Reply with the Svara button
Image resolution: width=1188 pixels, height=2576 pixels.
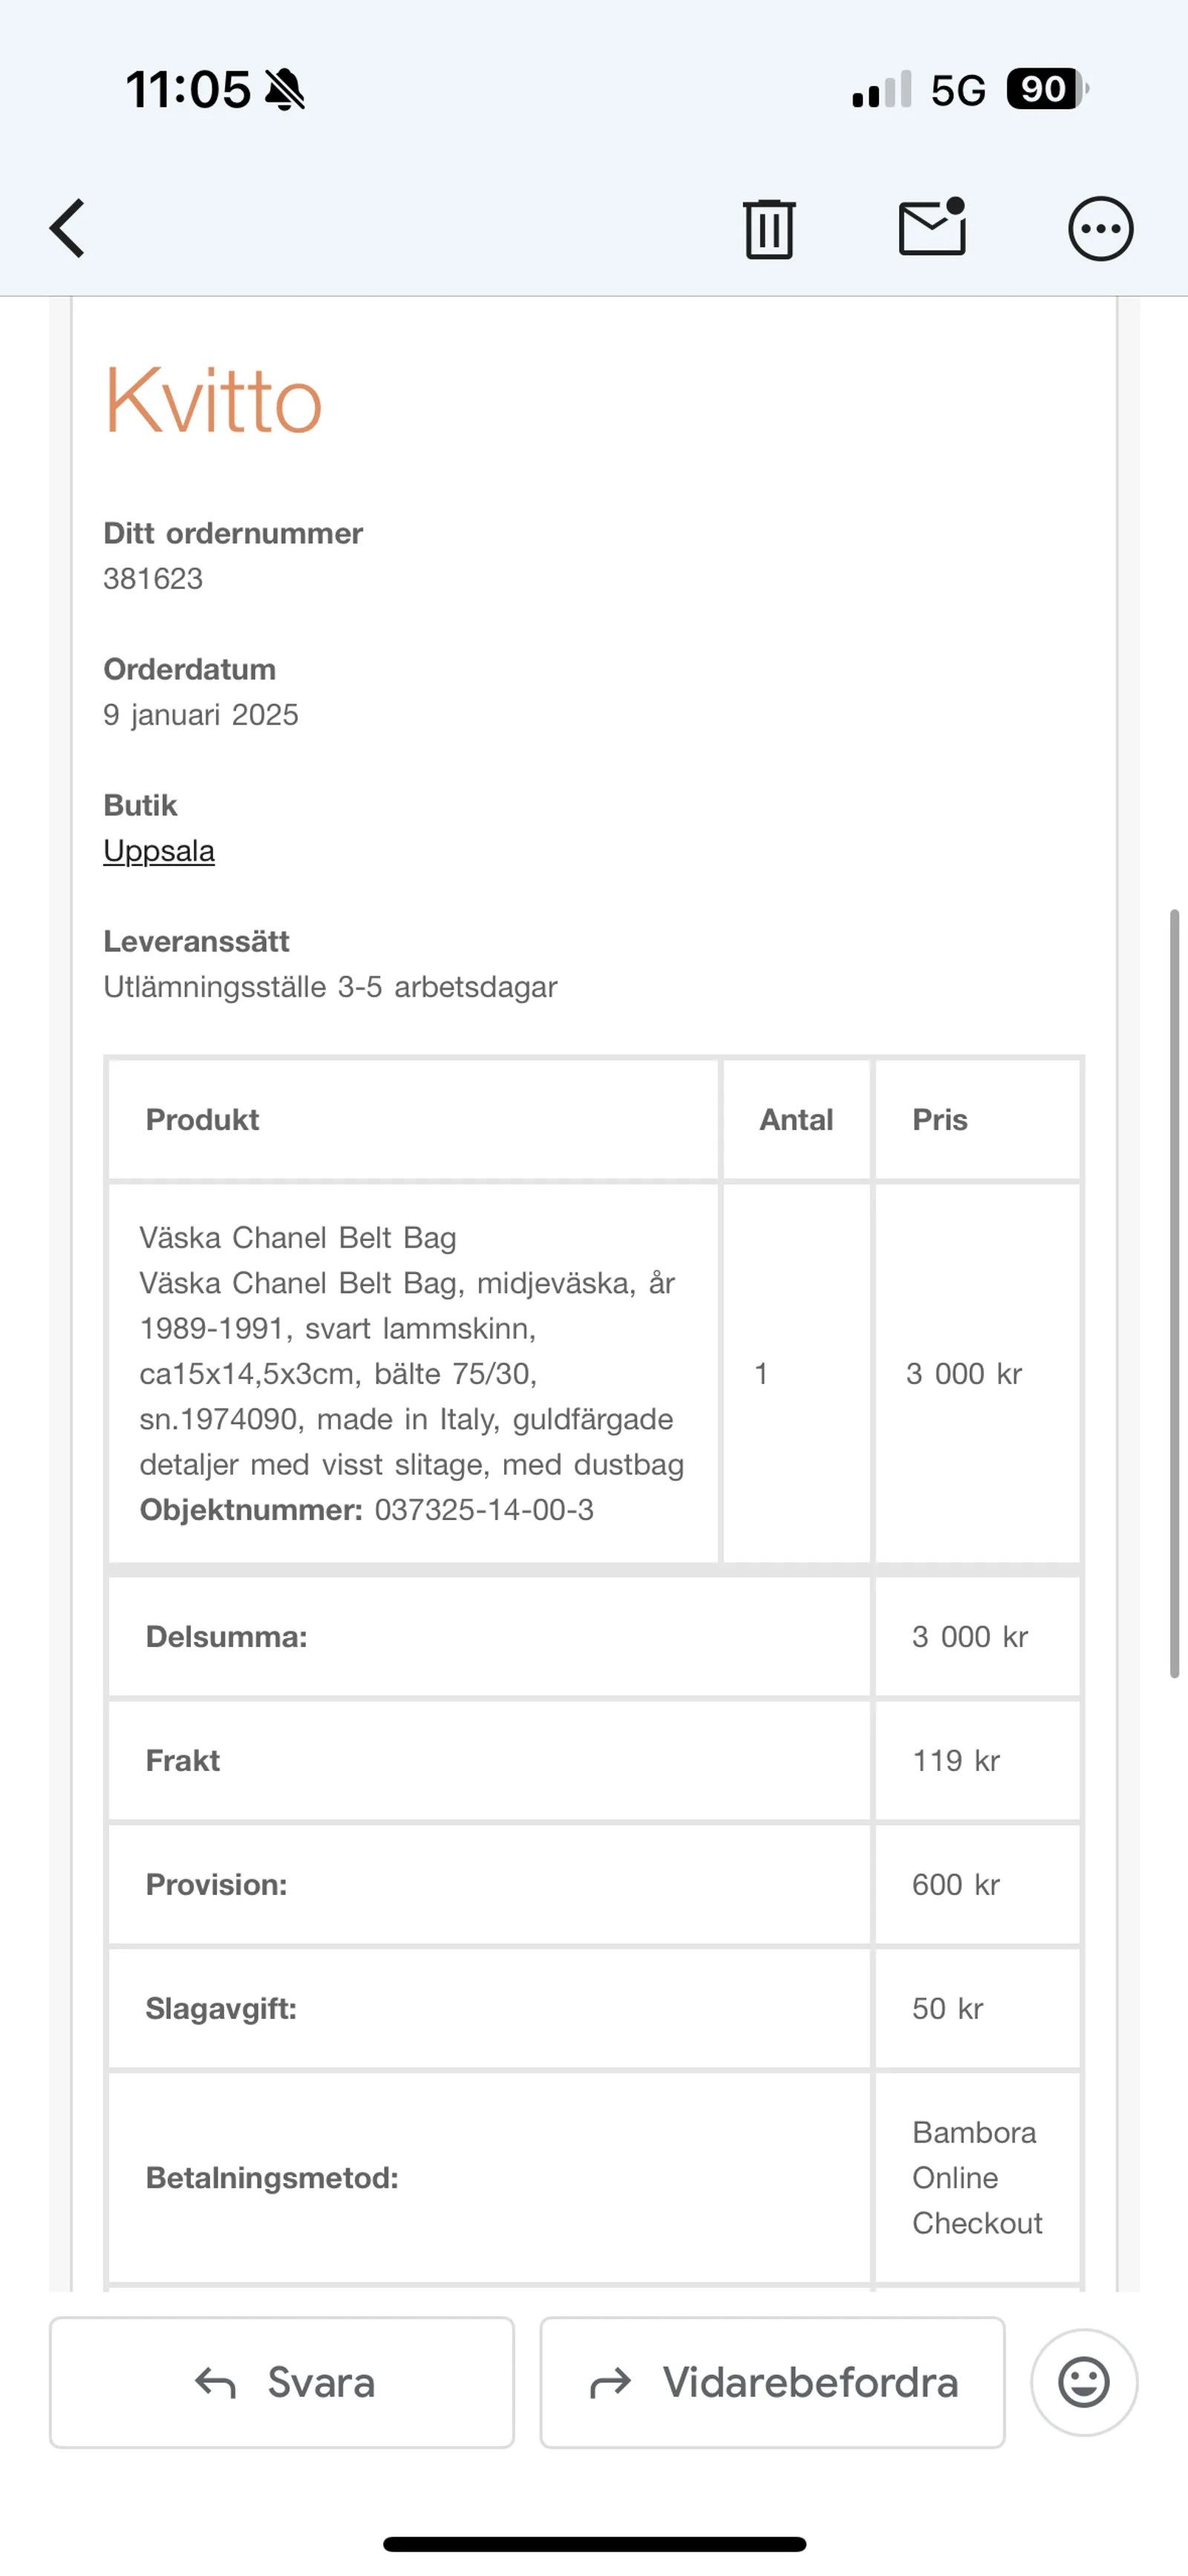[282, 2382]
